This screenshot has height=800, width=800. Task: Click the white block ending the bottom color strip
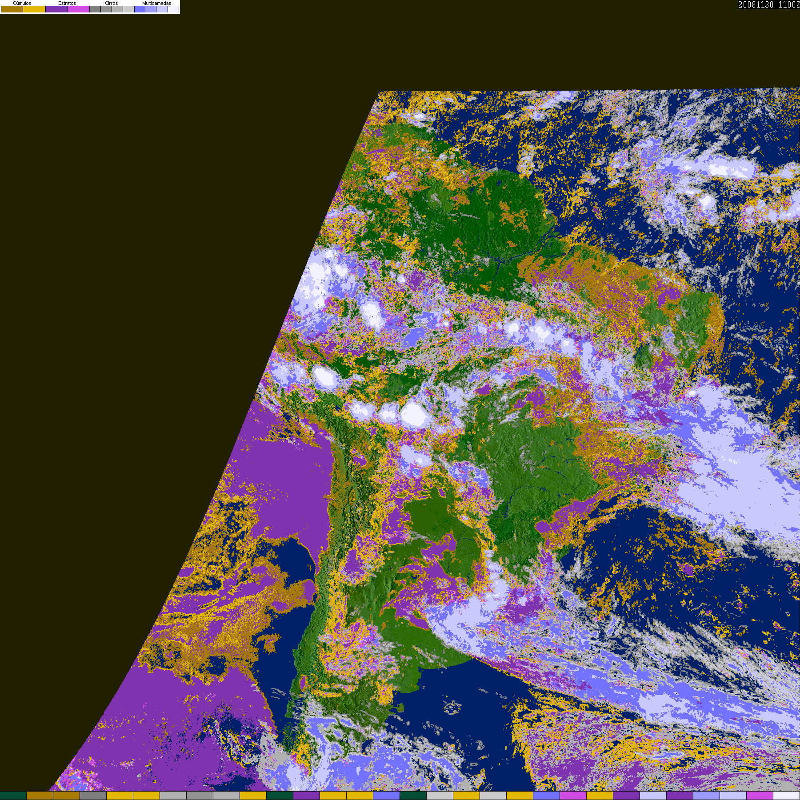786,796
